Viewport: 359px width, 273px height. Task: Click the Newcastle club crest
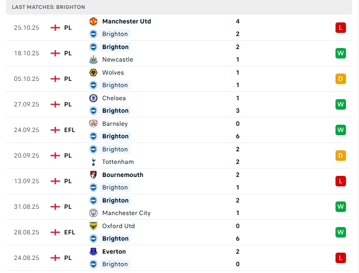(x=93, y=60)
